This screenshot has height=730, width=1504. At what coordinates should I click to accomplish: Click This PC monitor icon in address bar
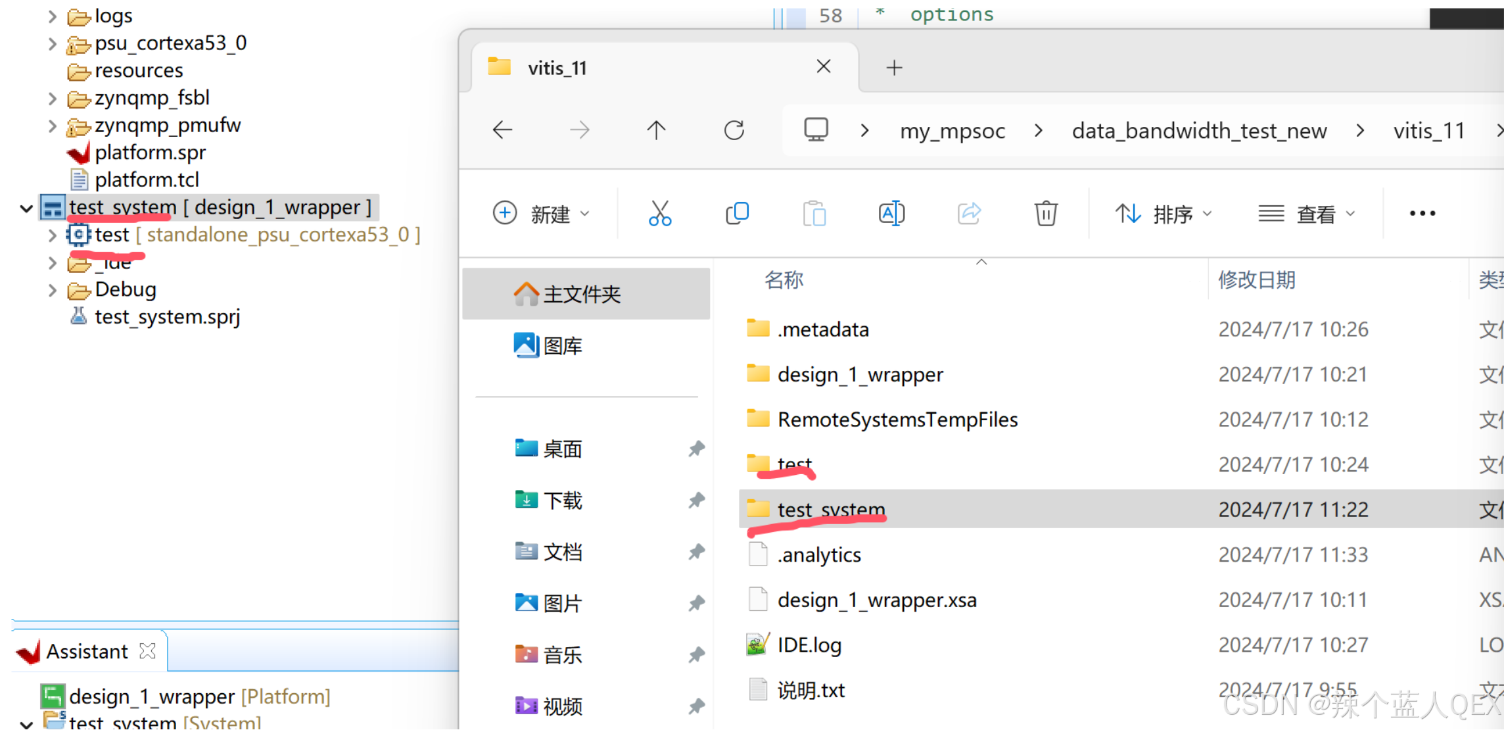tap(816, 130)
